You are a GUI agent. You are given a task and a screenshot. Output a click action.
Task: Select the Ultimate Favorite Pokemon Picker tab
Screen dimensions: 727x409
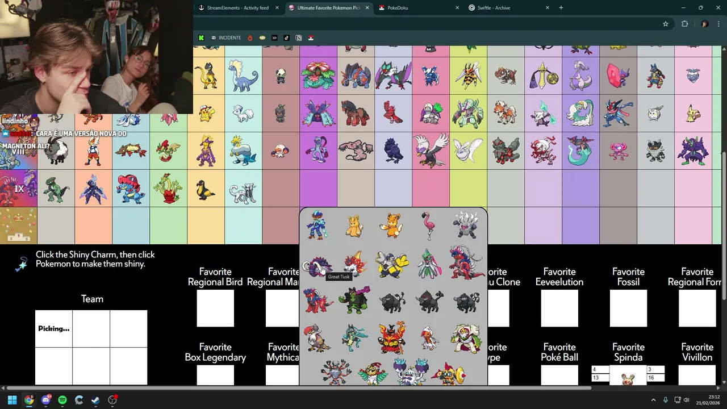pos(328,8)
